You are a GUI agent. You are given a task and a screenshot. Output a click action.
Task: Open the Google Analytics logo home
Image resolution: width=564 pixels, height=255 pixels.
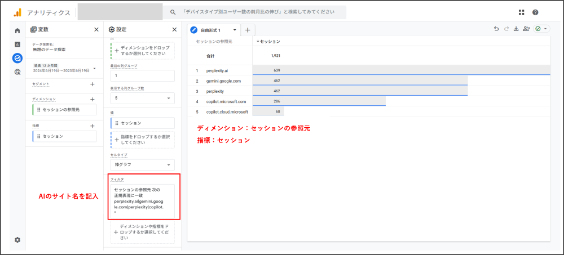coord(17,12)
